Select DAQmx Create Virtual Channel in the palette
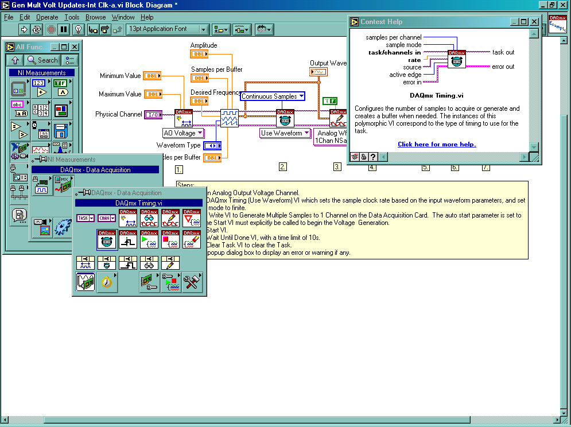 coord(128,218)
